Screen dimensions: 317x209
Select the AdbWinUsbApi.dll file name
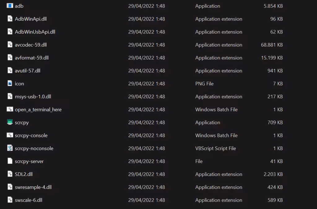point(35,32)
